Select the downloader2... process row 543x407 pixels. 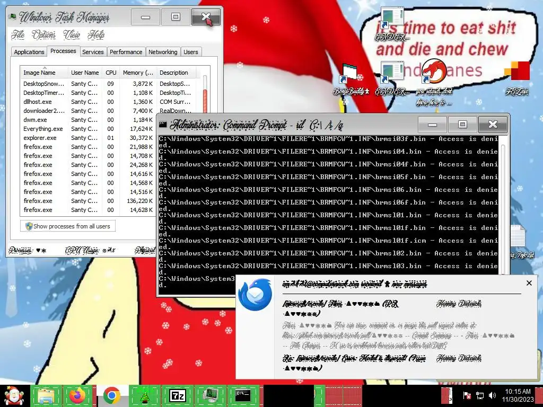(x=107, y=111)
